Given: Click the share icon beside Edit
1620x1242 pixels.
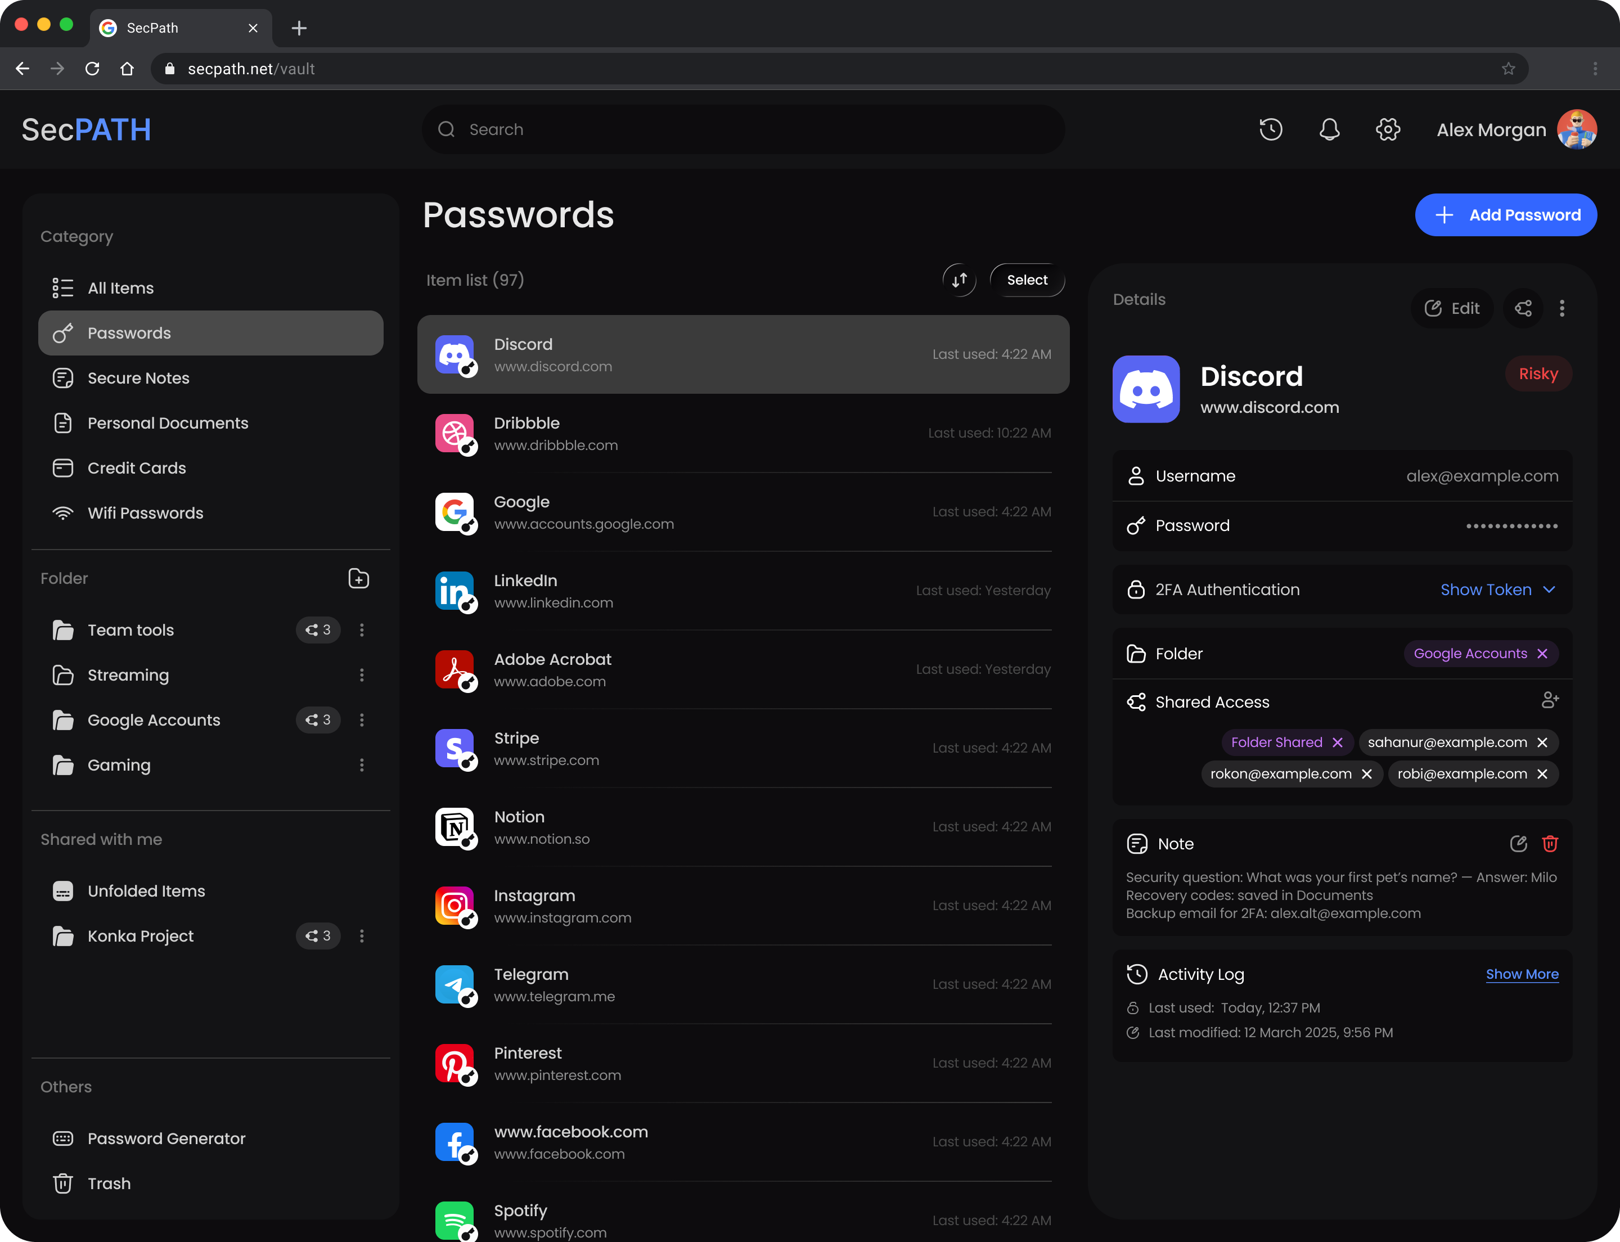Looking at the screenshot, I should pos(1523,308).
